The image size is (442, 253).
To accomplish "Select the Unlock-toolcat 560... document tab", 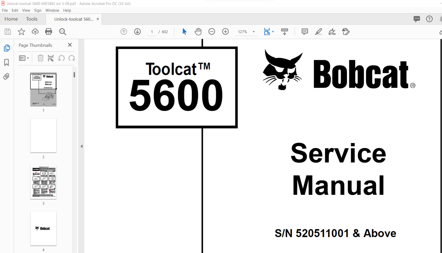I will tap(74, 19).
